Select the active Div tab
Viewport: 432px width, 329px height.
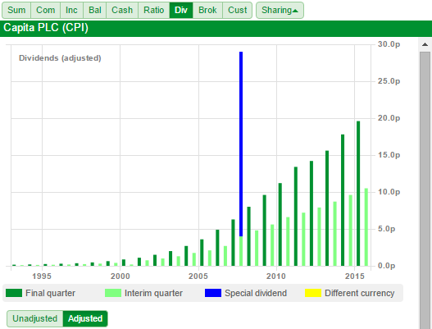tap(181, 10)
